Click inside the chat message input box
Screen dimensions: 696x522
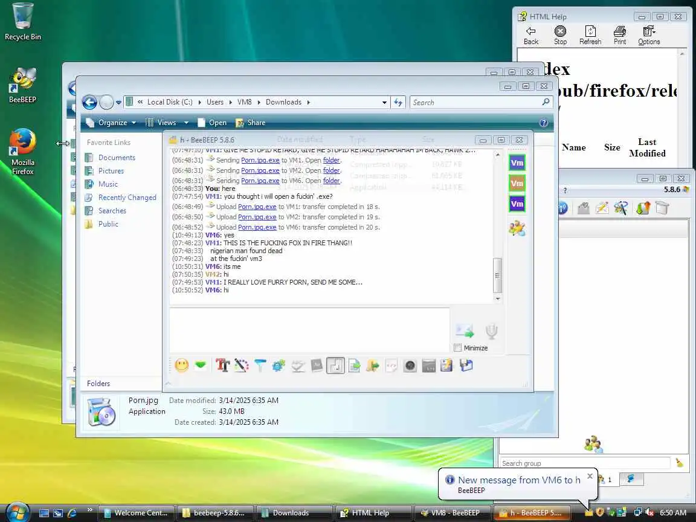pyautogui.click(x=309, y=330)
